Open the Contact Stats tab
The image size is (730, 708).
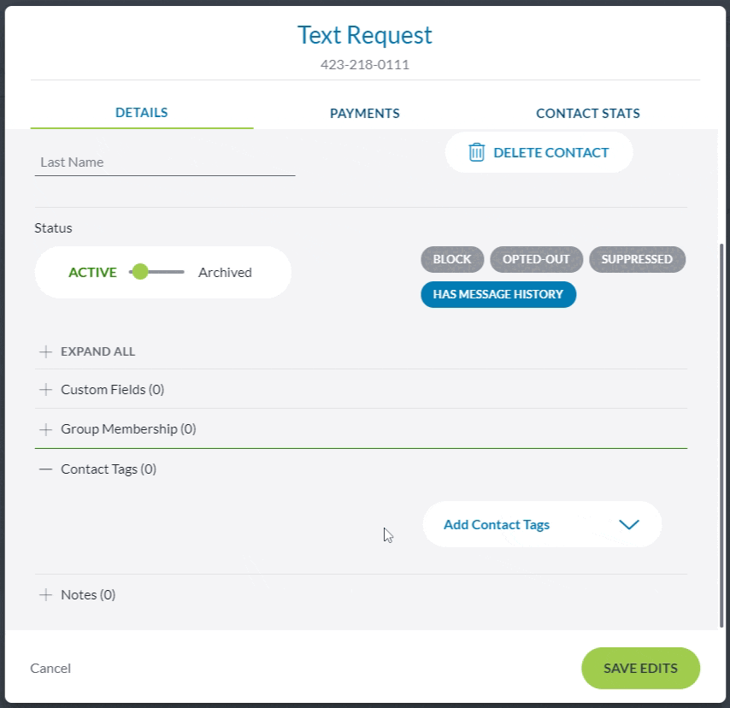(587, 113)
